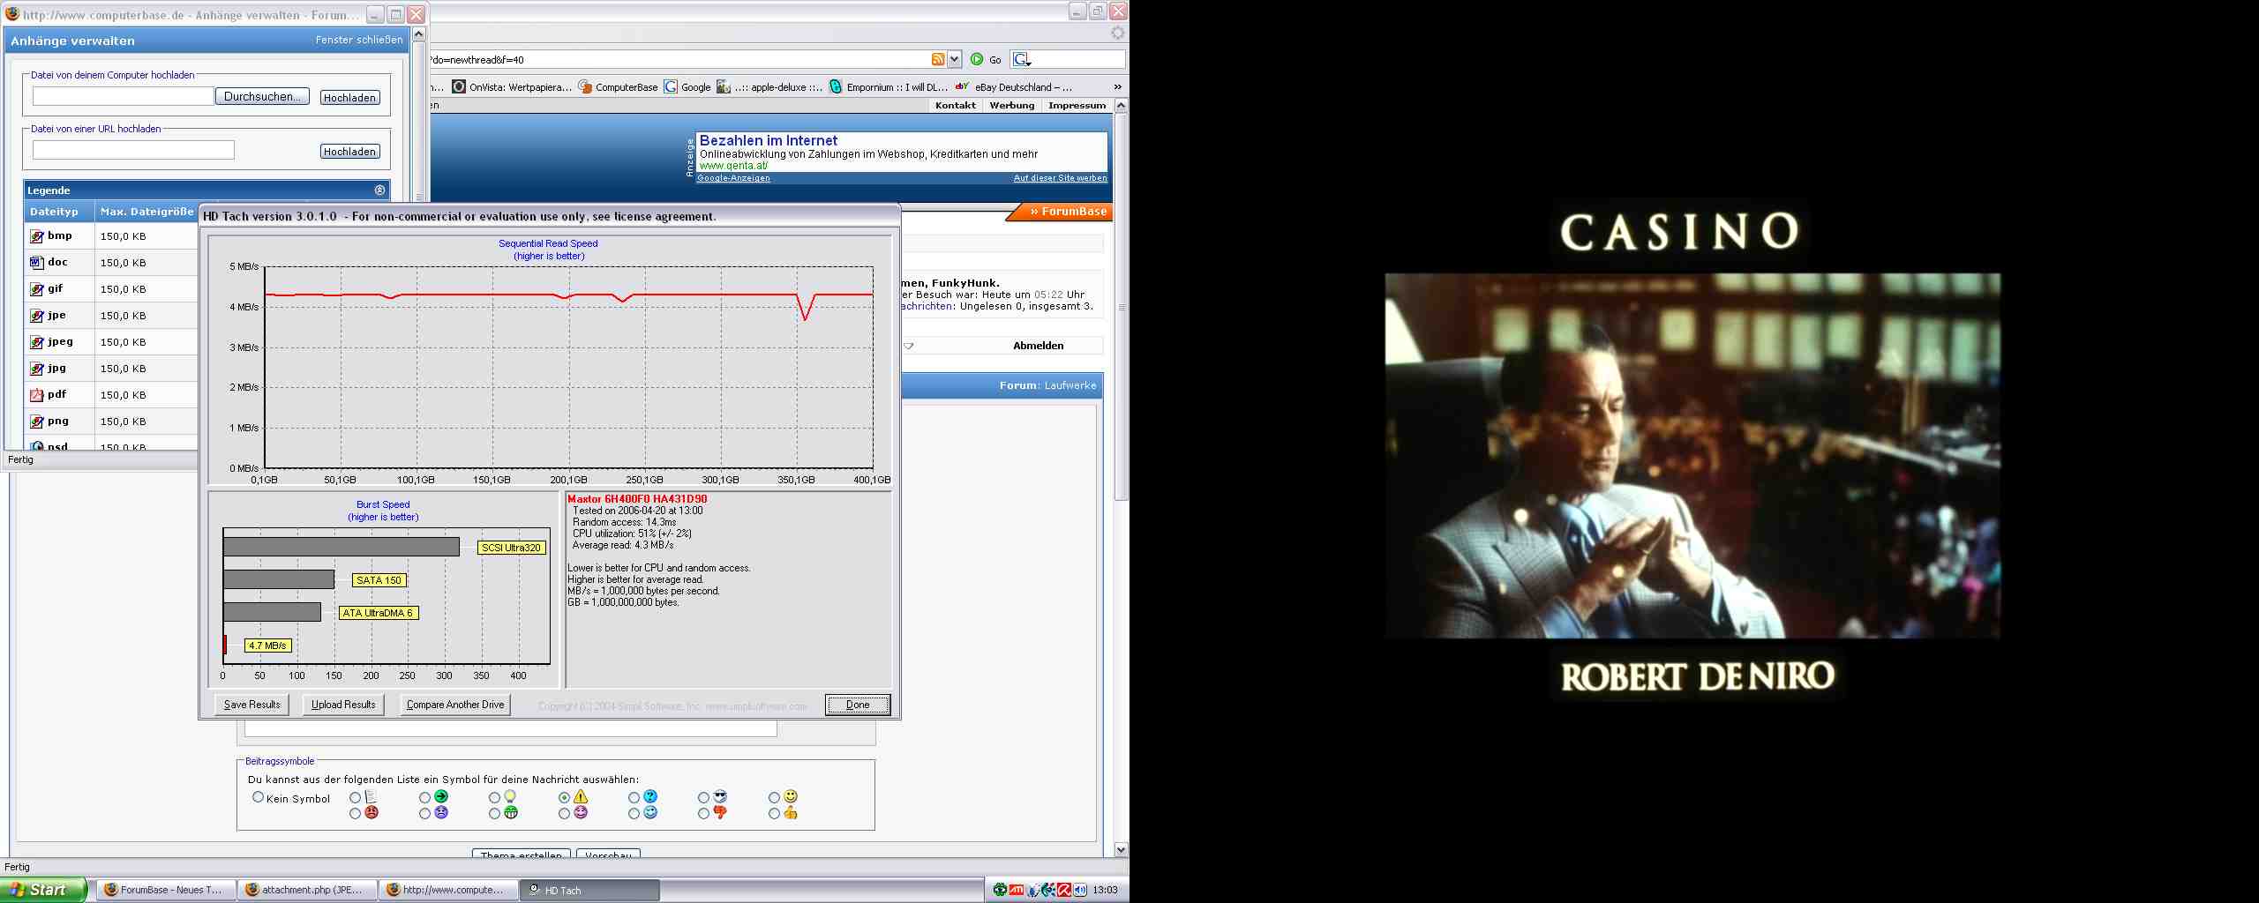Click the Kontakt menu item

click(956, 105)
